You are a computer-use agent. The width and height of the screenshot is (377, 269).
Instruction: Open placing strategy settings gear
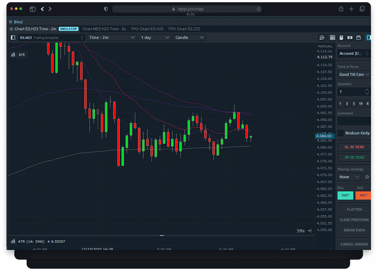click(367, 177)
